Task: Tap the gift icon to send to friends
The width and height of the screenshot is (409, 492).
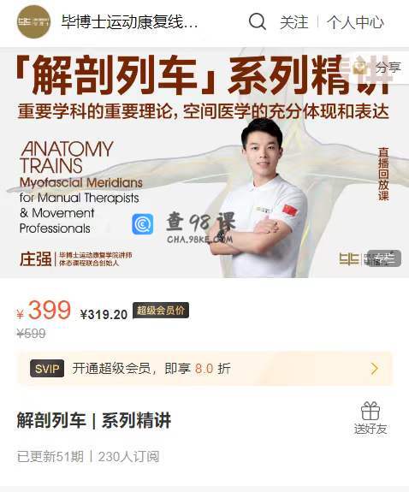Action: pos(370,411)
